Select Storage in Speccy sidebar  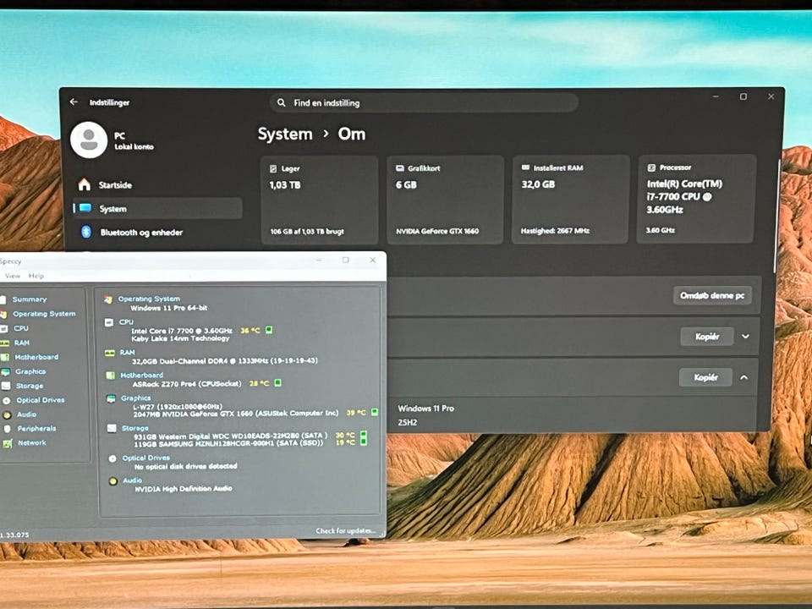pyautogui.click(x=30, y=386)
